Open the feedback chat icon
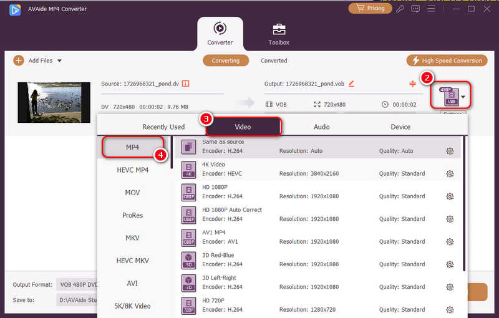 click(x=415, y=9)
